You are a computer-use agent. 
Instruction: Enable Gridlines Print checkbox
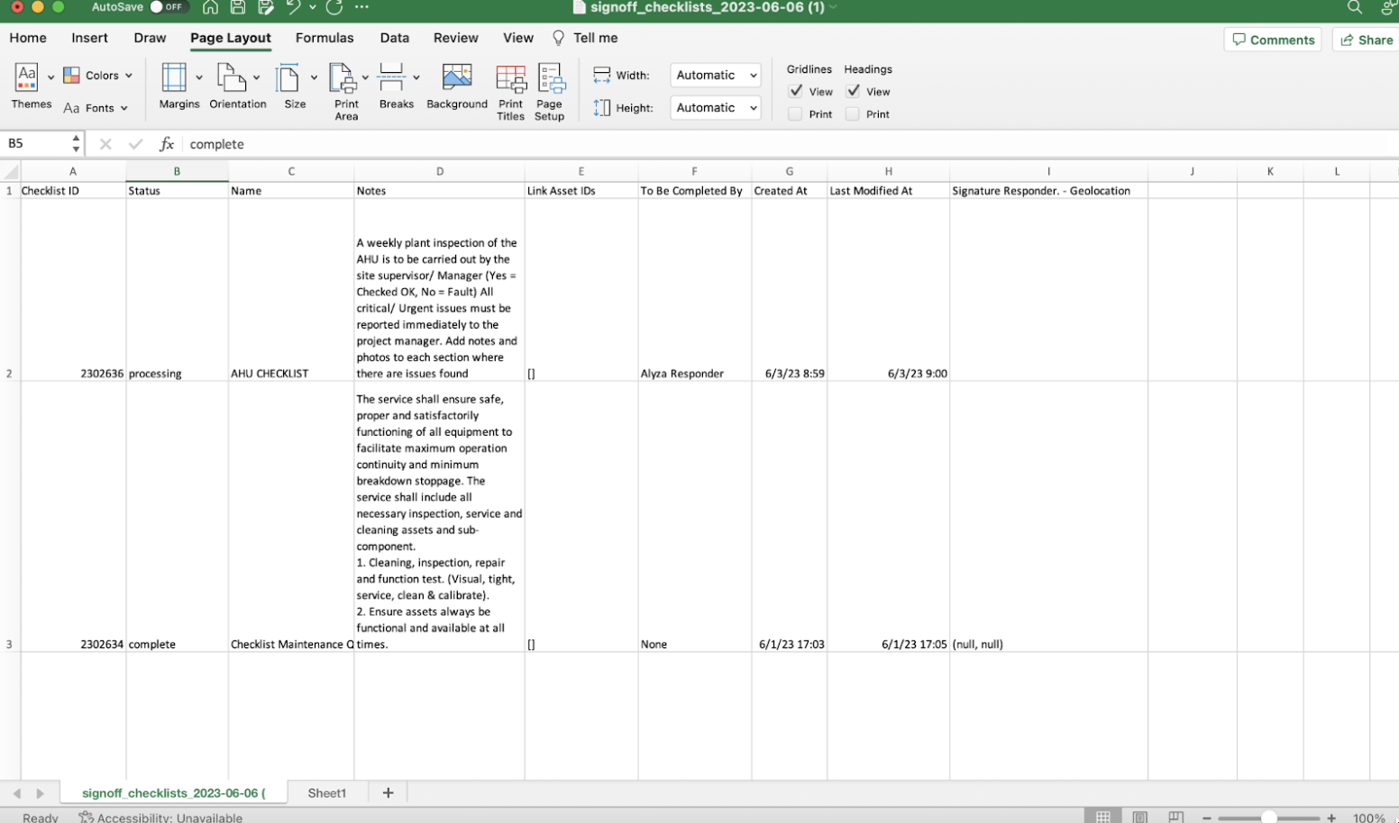(x=795, y=114)
